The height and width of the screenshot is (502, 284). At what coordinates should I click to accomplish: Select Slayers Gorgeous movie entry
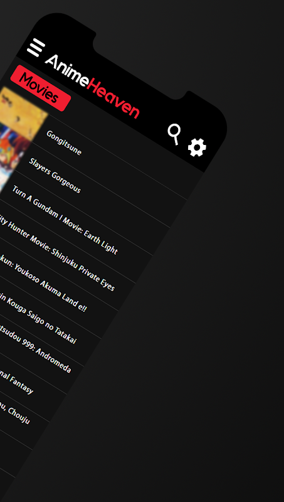tap(55, 176)
